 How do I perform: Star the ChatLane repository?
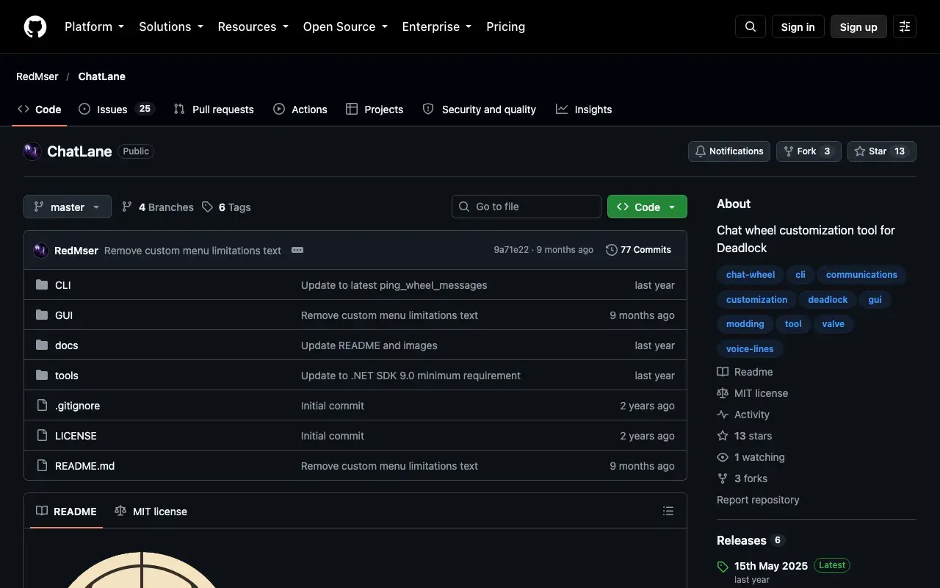[881, 151]
